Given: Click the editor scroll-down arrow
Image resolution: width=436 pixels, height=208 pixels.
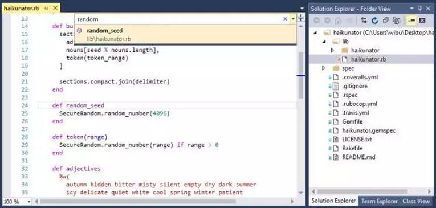Looking at the screenshot, I should point(300,193).
